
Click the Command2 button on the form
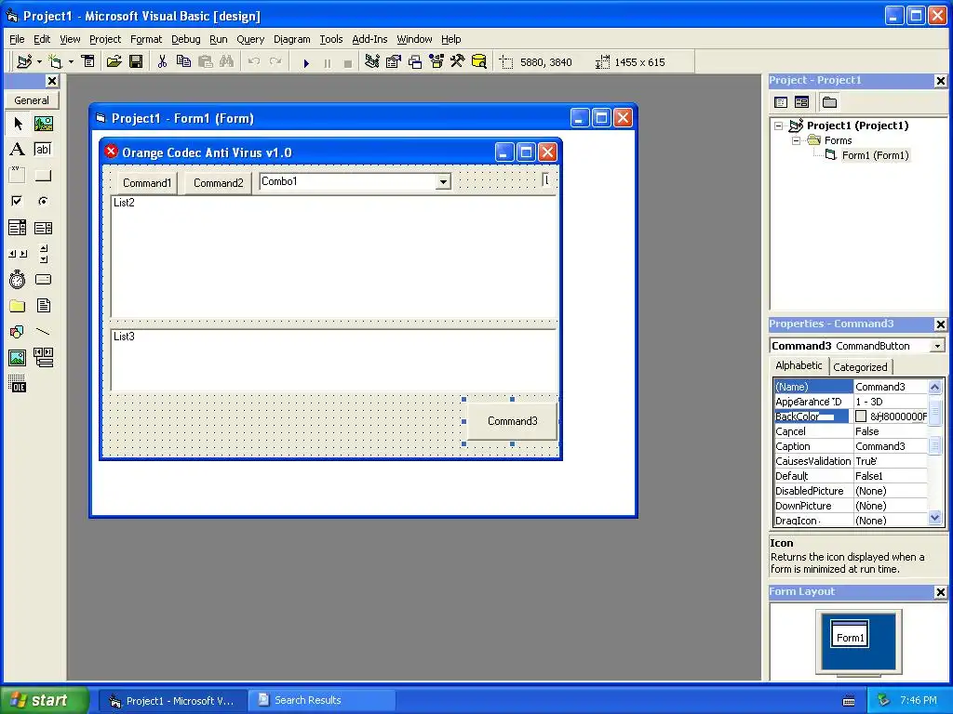[x=218, y=183]
